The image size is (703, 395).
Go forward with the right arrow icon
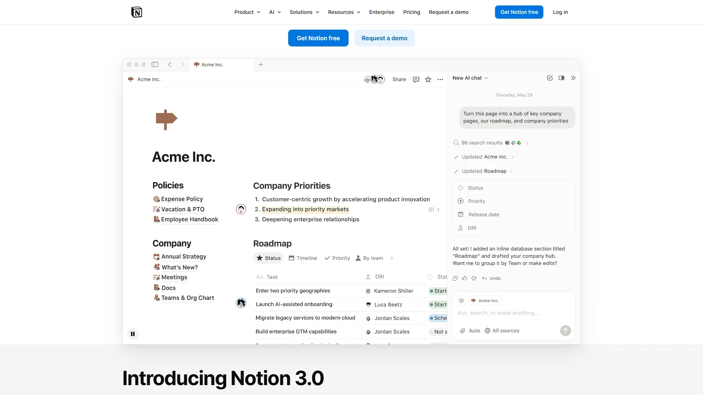183,64
